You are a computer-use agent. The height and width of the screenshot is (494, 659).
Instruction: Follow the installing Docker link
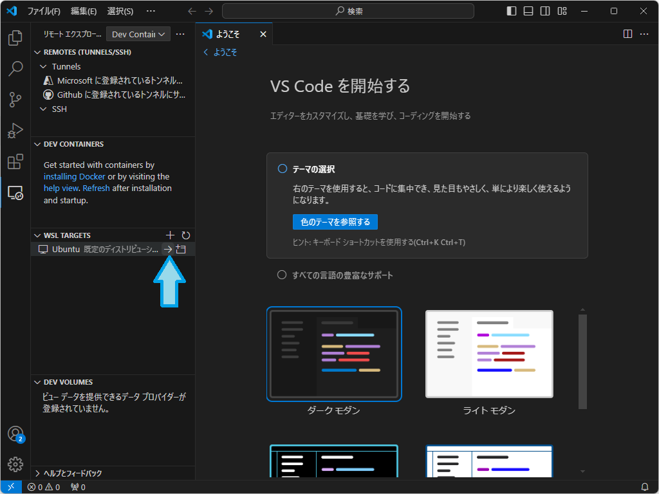pyautogui.click(x=75, y=176)
